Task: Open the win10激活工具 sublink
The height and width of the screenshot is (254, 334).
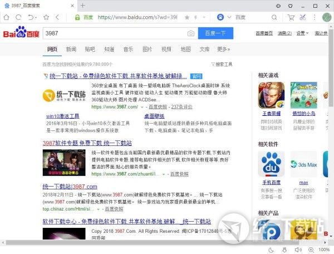Action: 62,116
